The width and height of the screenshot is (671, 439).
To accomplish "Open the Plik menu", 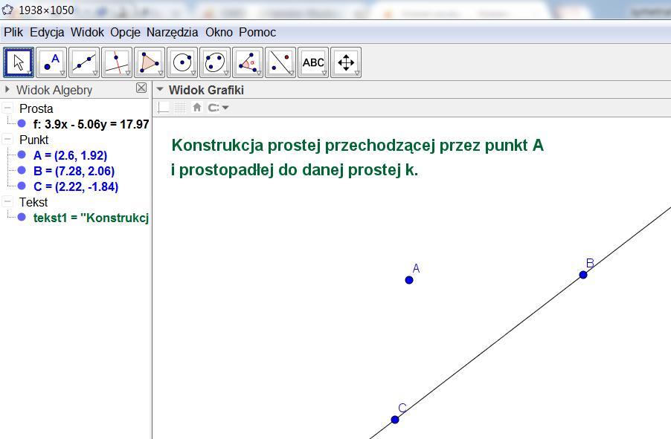I will pyautogui.click(x=13, y=33).
